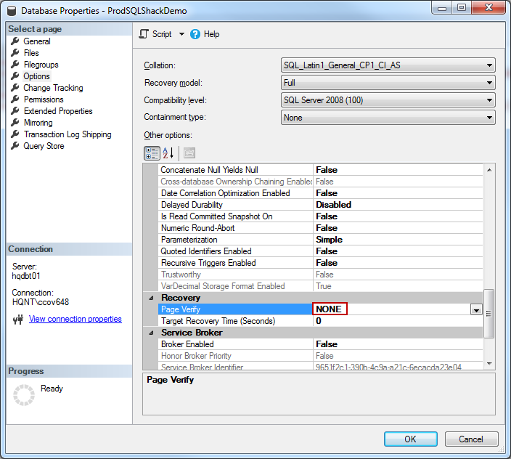
Task: Click the View connection properties link
Action: click(75, 319)
